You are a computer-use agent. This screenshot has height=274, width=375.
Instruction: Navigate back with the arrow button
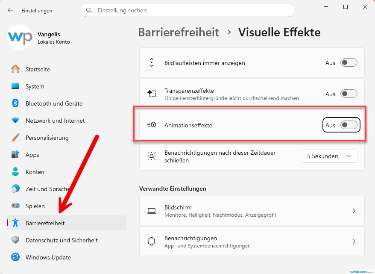click(x=9, y=10)
